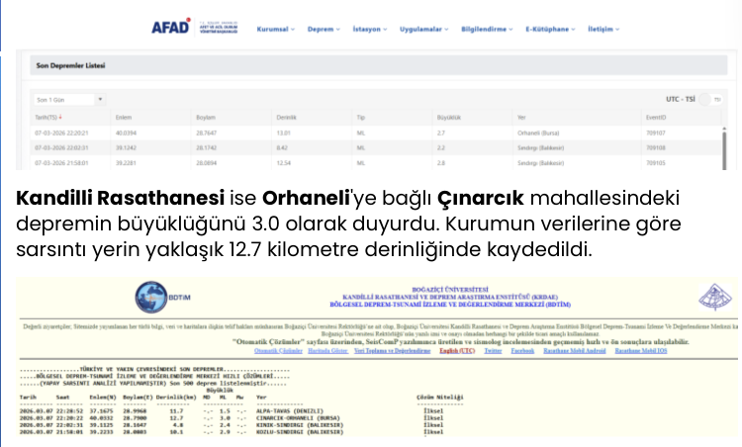Click the Kandilli emblem at top right
This screenshot has width=742, height=447.
(712, 298)
